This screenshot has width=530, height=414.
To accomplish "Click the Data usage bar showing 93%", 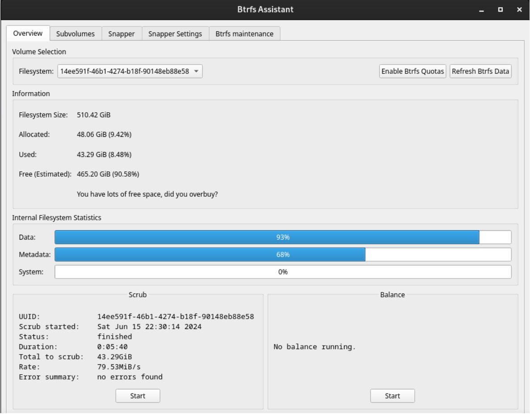I will coord(283,237).
